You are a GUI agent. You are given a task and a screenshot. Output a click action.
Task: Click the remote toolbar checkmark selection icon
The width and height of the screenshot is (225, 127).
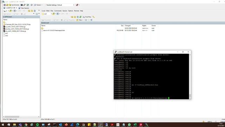click(x=91, y=20)
